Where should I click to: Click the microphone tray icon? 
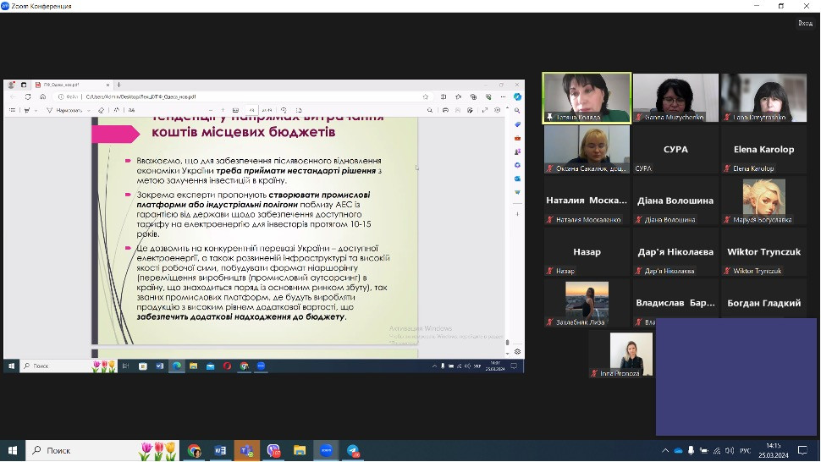pyautogui.click(x=692, y=450)
